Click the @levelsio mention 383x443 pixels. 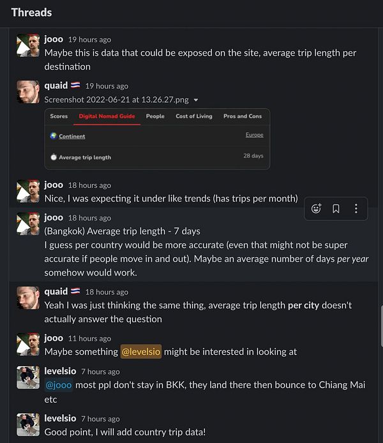(140, 352)
